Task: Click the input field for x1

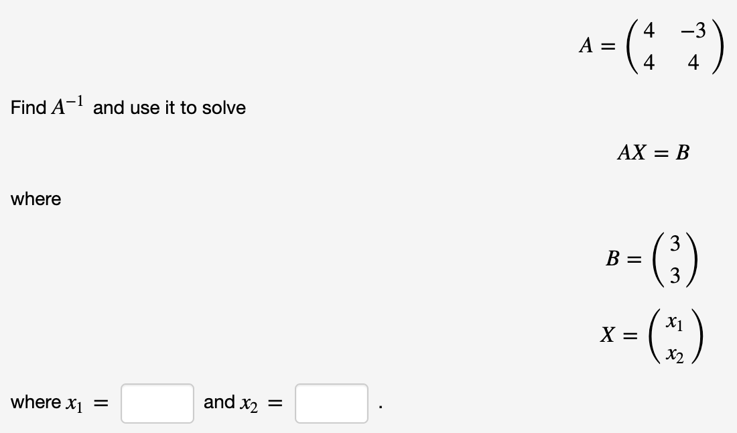Action: [157, 402]
